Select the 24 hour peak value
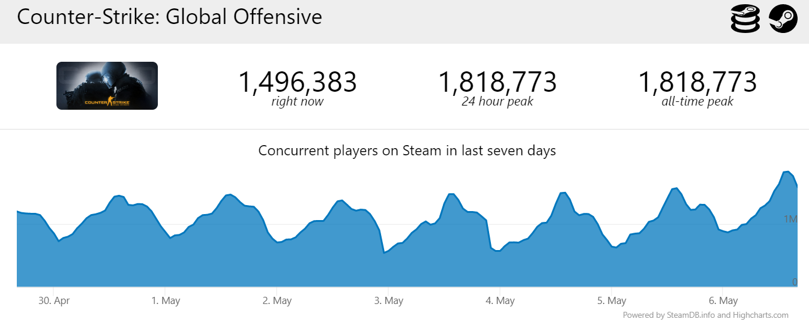Screen dimensions: 809x331 (x=498, y=82)
